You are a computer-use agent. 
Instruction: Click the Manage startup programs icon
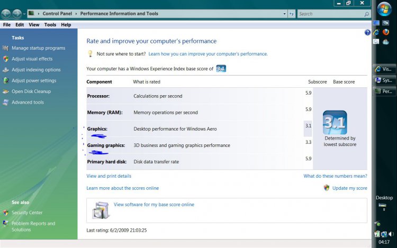pos(6,48)
